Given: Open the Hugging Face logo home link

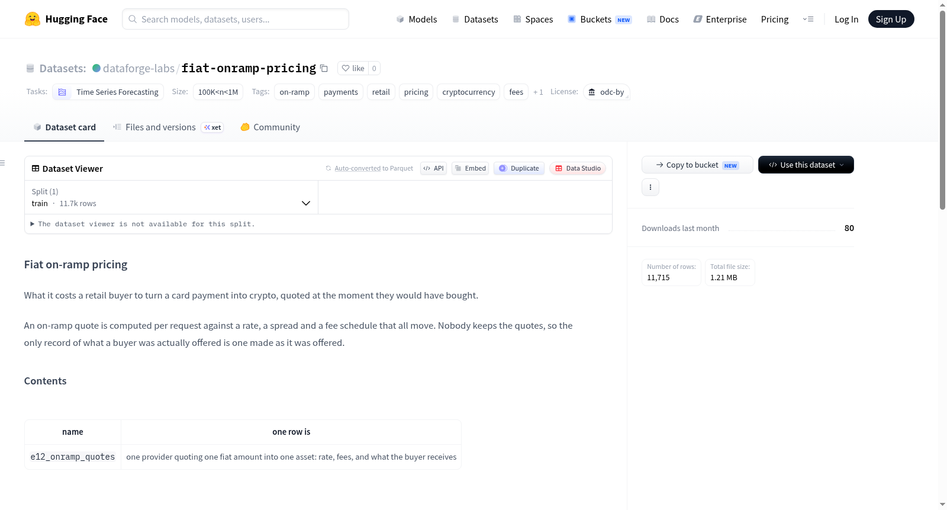Looking at the screenshot, I should click(x=66, y=19).
